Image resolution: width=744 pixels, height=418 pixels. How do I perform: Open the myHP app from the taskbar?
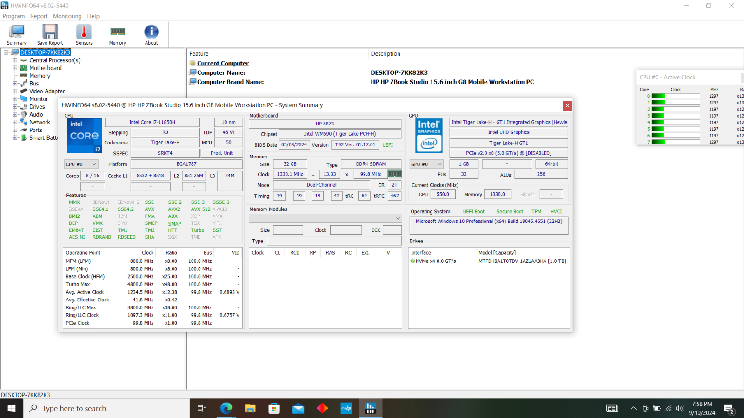click(346, 408)
